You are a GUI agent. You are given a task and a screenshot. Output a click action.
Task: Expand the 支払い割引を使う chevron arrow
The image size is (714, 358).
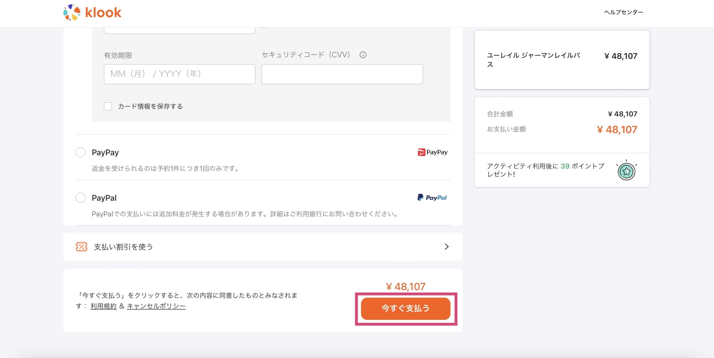tap(447, 247)
